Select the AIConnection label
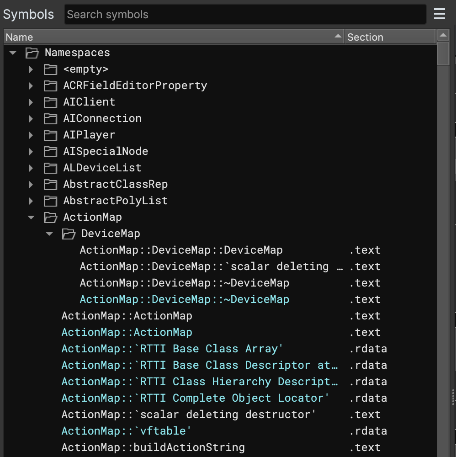Viewport: 456px width, 457px height. (x=102, y=119)
